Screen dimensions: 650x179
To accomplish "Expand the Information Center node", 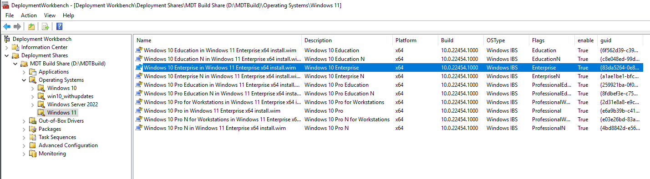I will (6, 47).
